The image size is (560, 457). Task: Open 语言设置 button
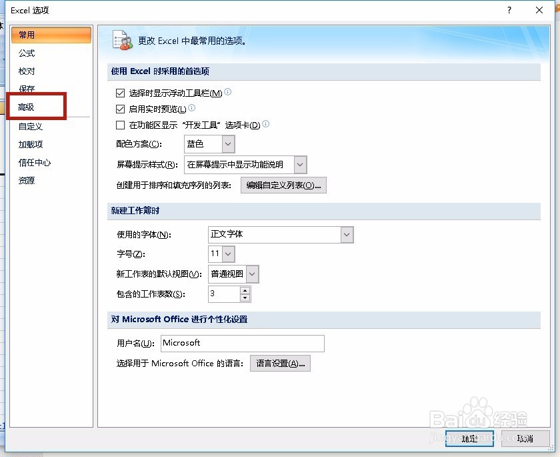(281, 364)
